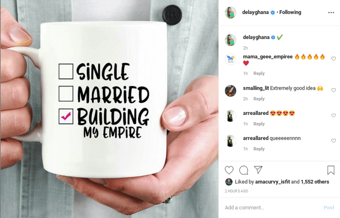The image size is (340, 218).
Task: Share post via paper plane icon
Action: [x=258, y=170]
